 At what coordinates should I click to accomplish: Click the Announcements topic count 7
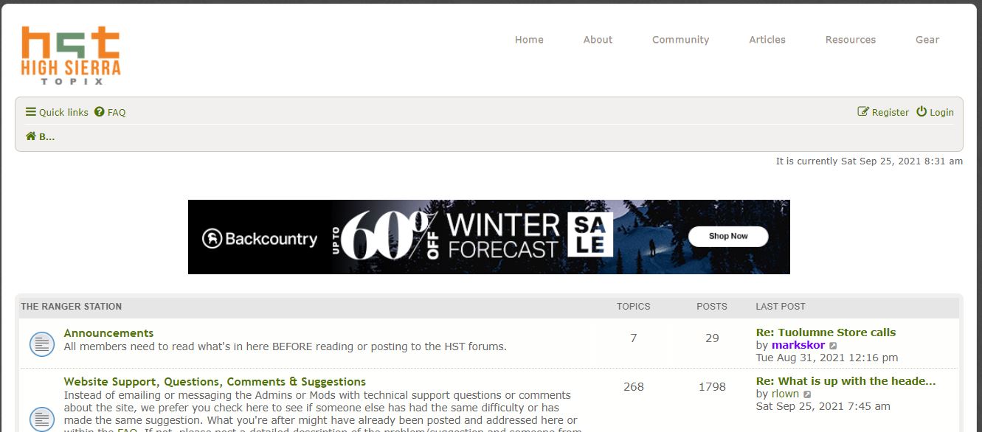point(634,338)
